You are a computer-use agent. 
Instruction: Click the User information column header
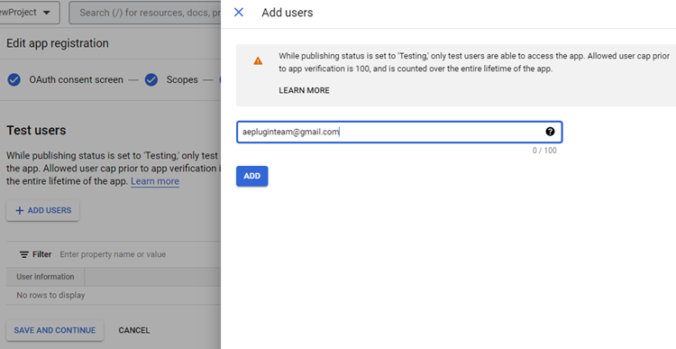[x=45, y=277]
